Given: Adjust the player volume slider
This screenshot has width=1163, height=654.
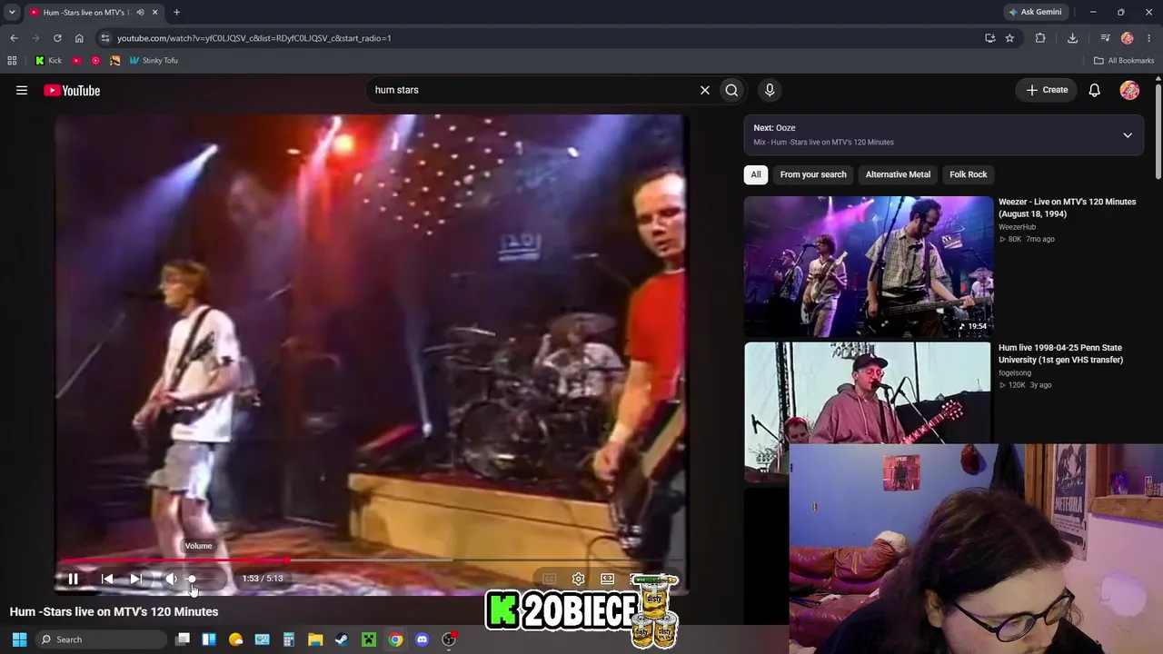Looking at the screenshot, I should coord(202,579).
